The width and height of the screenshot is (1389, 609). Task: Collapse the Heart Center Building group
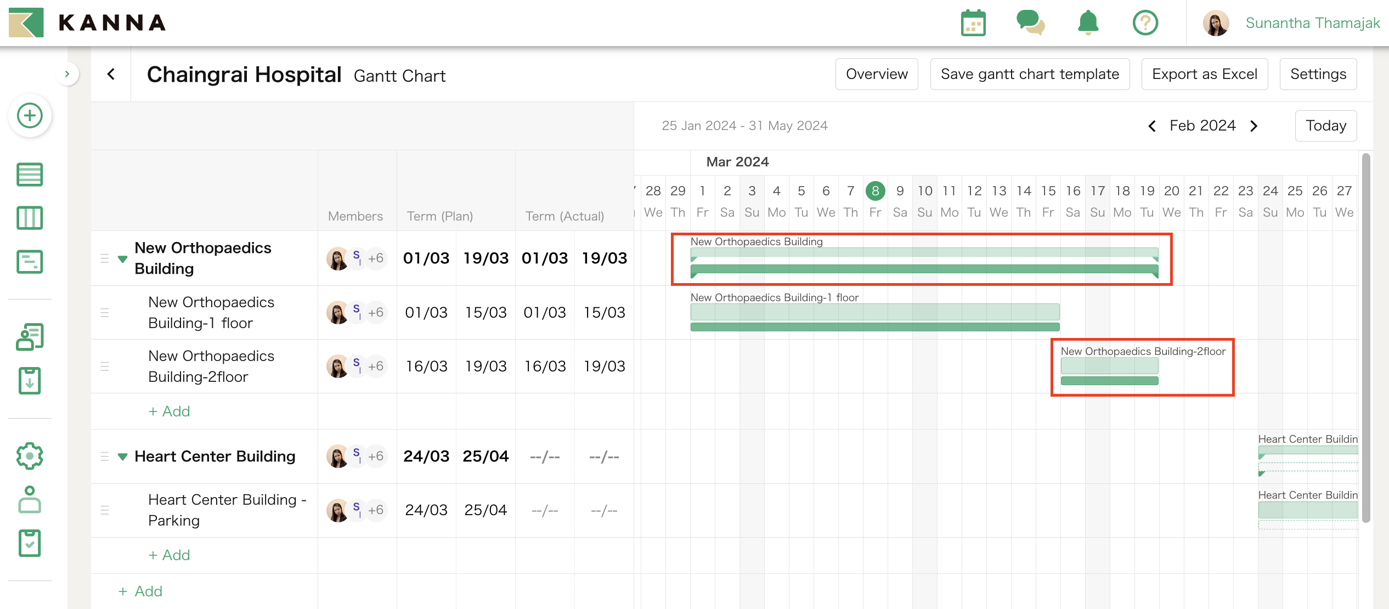point(123,456)
